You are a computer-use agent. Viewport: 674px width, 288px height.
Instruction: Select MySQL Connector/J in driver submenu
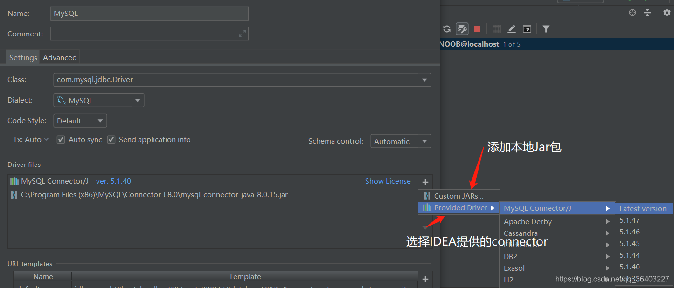point(557,208)
